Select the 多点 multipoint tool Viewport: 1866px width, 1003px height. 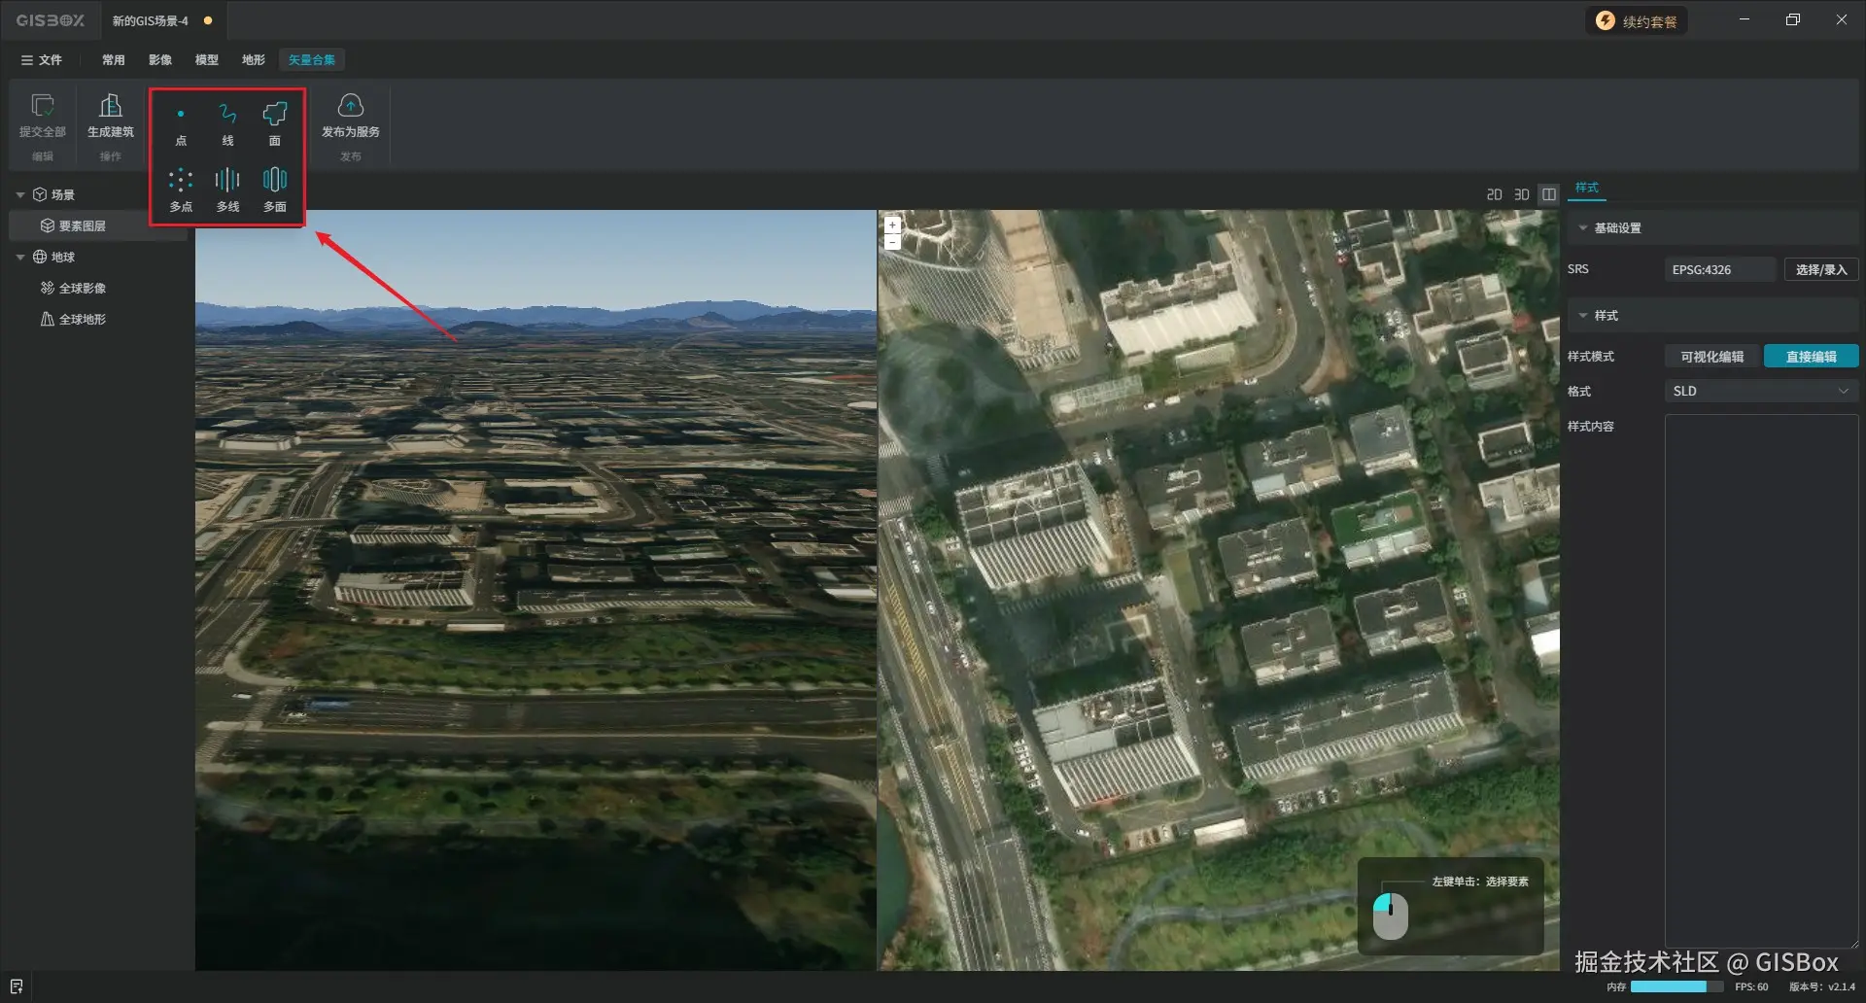181,190
